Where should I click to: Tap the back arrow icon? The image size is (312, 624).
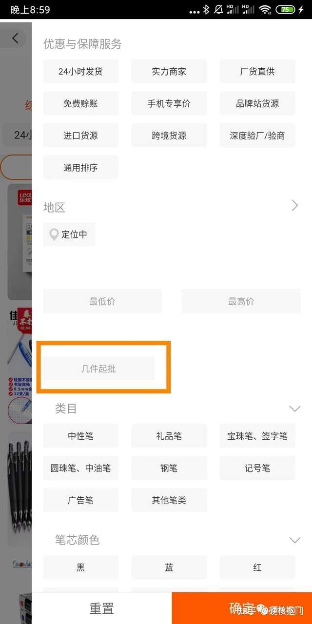click(x=16, y=38)
